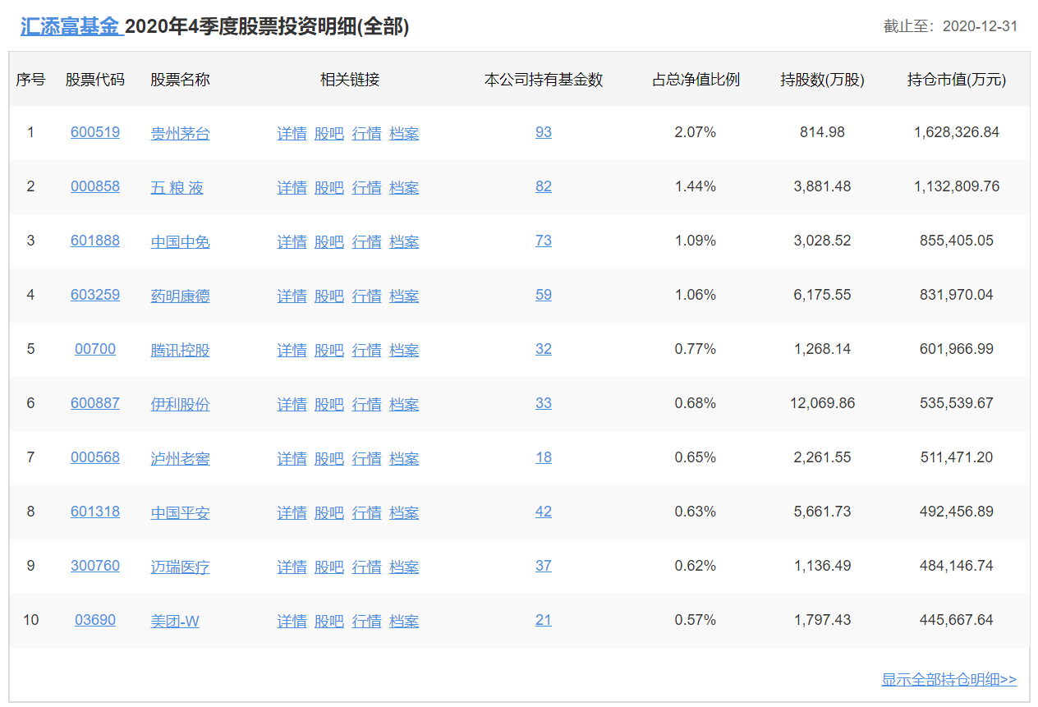
Task: Open stock code 601888
Action: (x=95, y=241)
